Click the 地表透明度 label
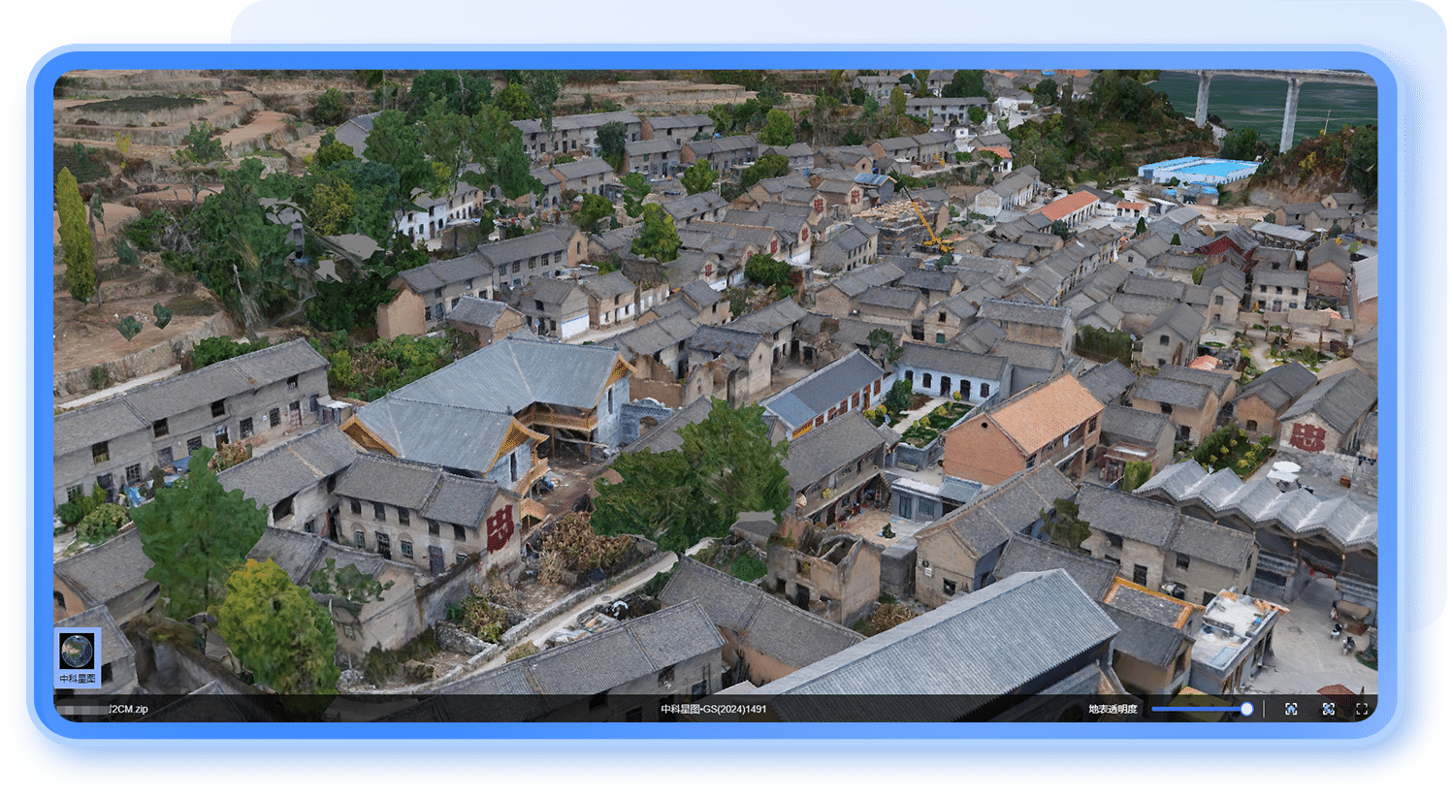 pos(1113,709)
